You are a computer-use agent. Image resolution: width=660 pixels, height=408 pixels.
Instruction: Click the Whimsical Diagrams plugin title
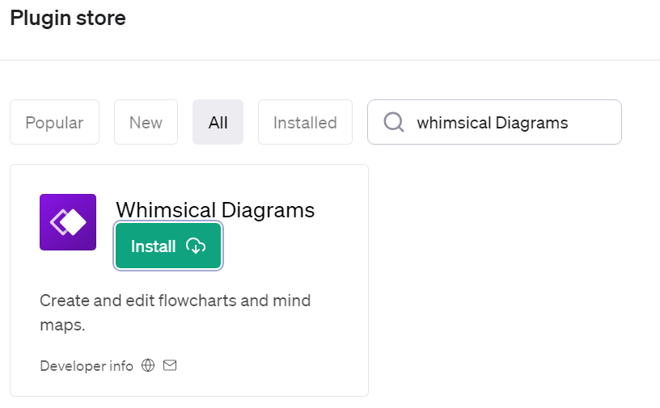coord(215,209)
